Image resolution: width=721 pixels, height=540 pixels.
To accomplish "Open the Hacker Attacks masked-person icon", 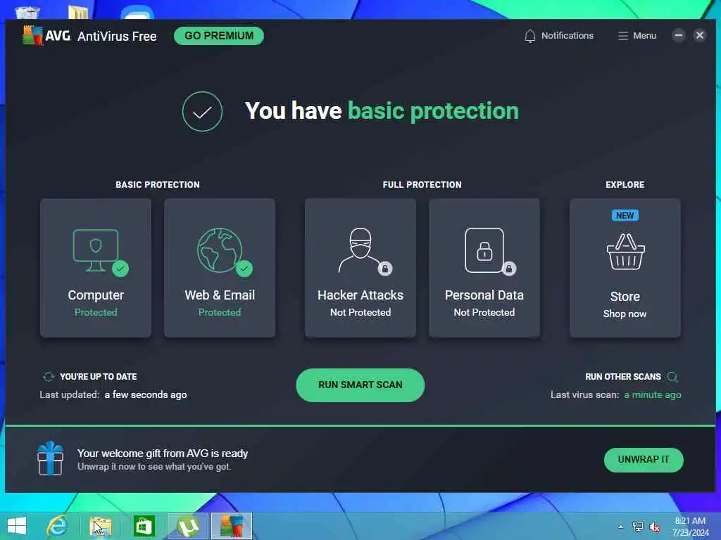I will (x=360, y=250).
